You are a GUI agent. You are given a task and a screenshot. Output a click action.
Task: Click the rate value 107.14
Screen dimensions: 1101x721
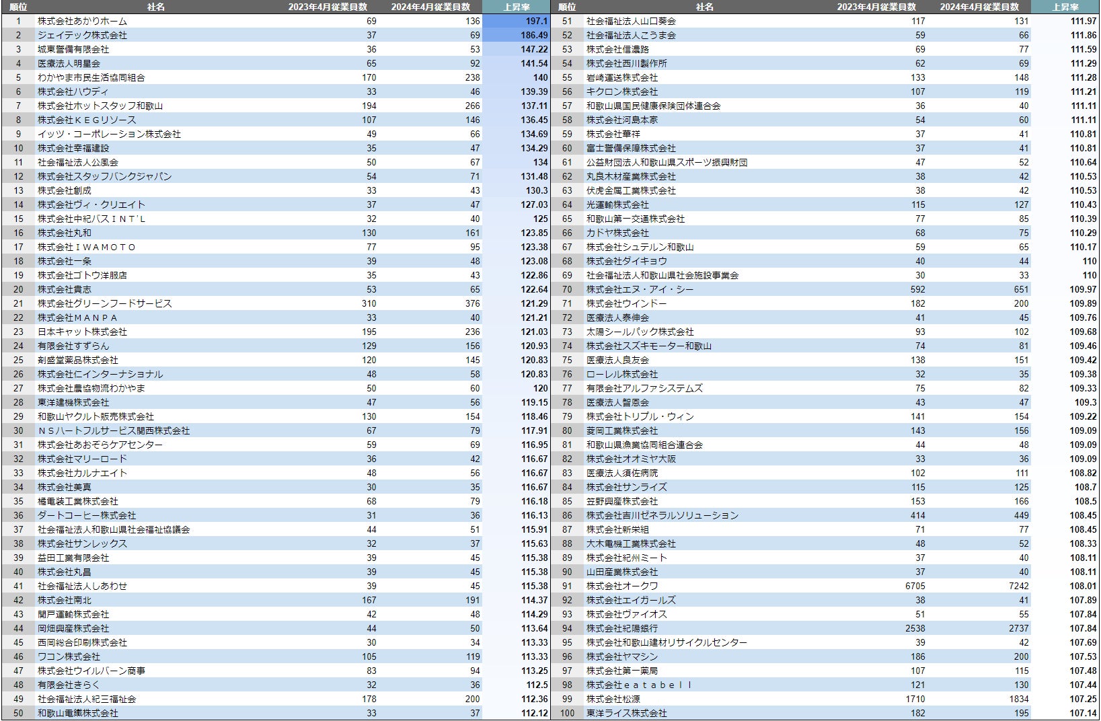click(1083, 713)
